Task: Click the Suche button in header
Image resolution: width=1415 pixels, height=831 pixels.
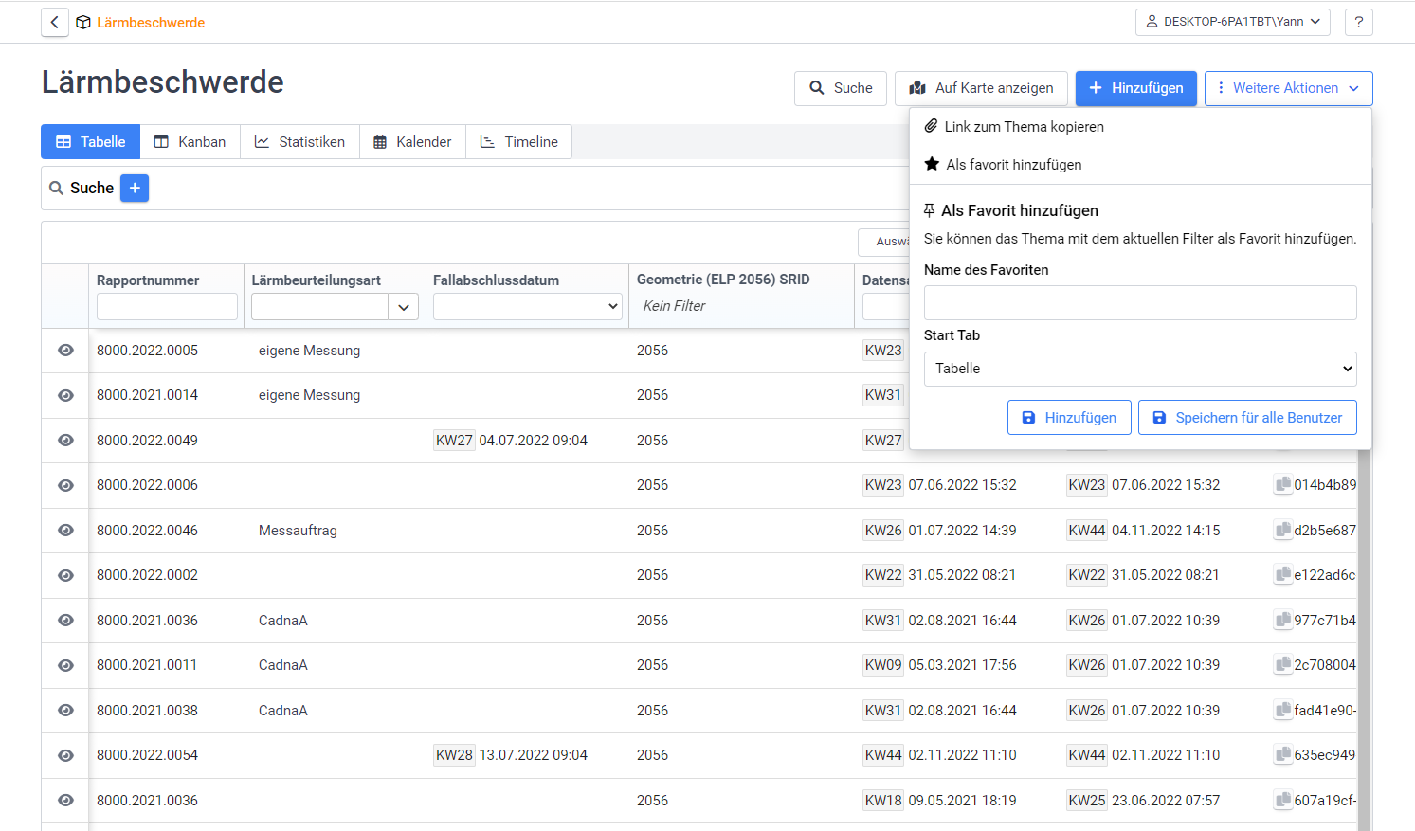Action: [x=841, y=88]
